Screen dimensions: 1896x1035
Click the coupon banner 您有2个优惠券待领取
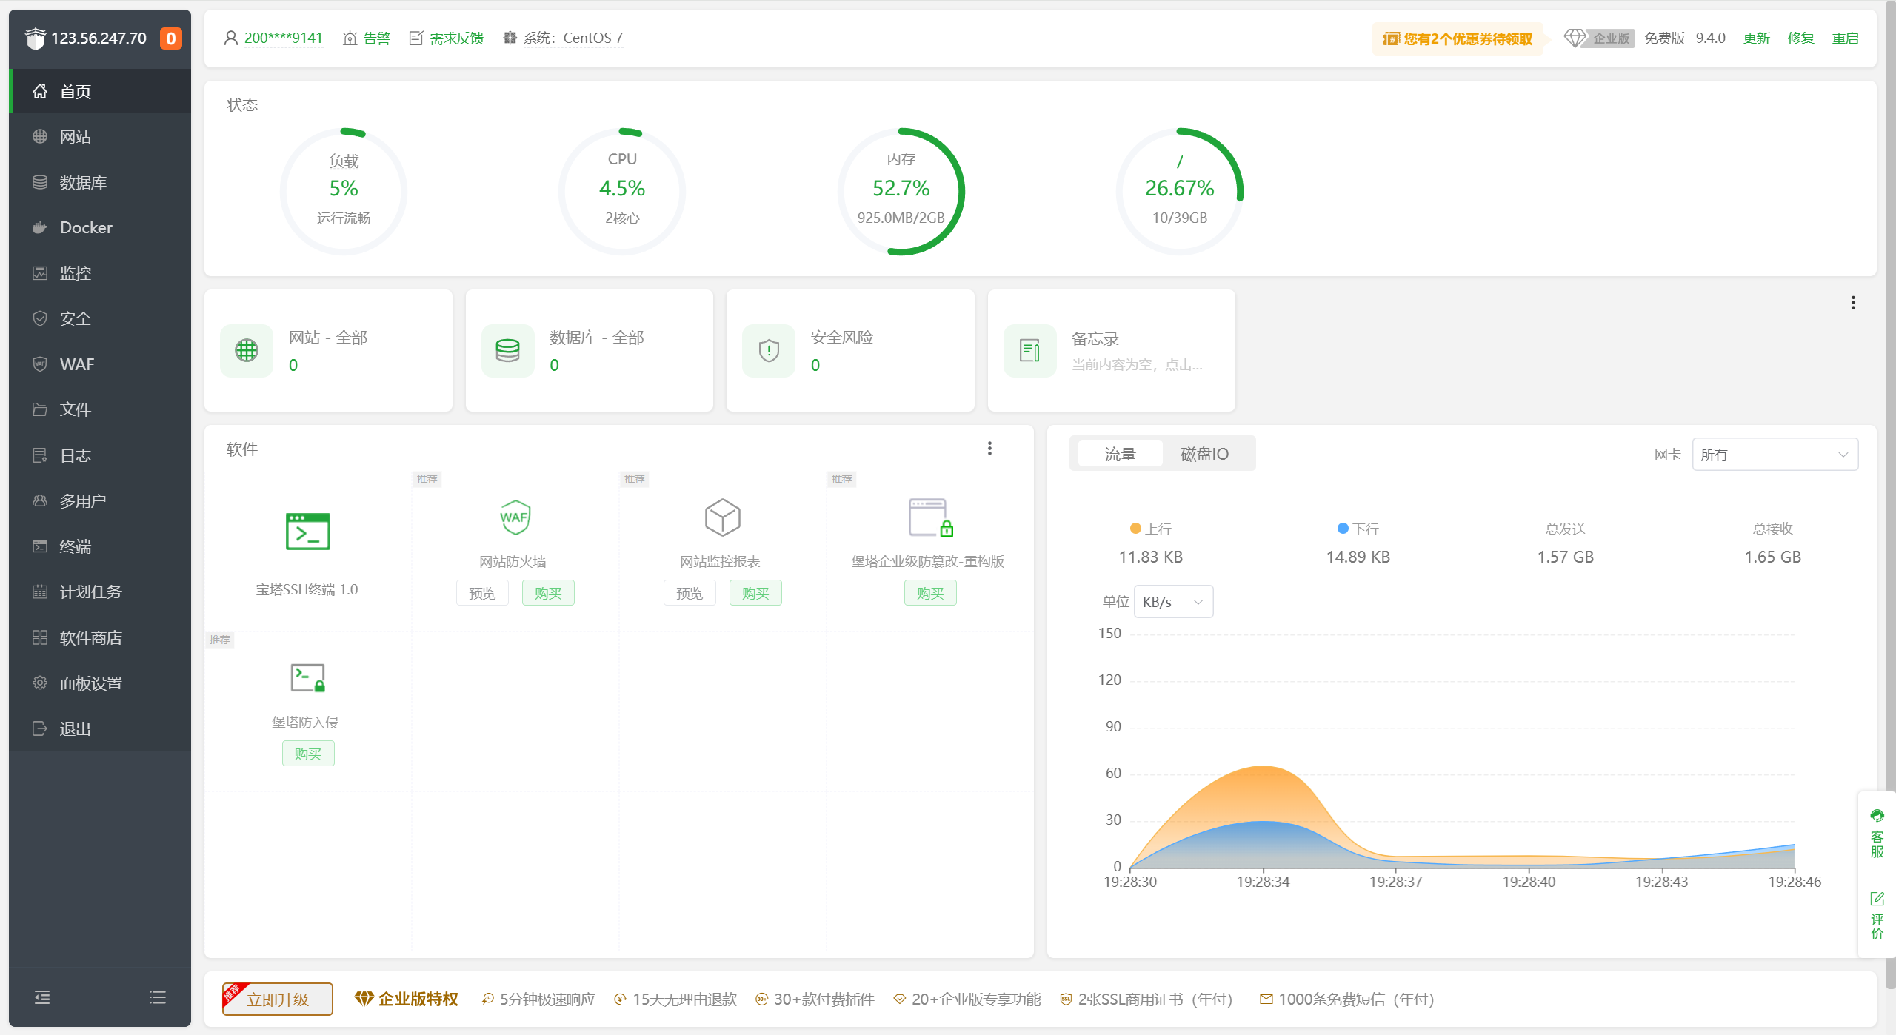(1458, 38)
